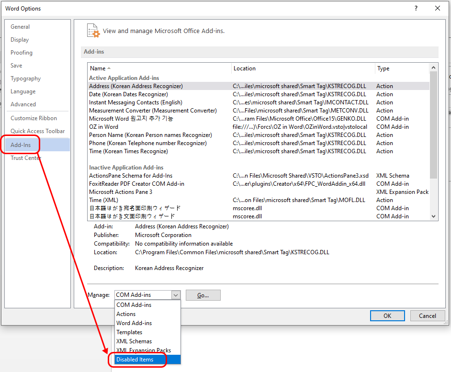The image size is (451, 372).
Task: Select Address (Korean Address Recognizer) list row
Action: pyautogui.click(x=259, y=86)
